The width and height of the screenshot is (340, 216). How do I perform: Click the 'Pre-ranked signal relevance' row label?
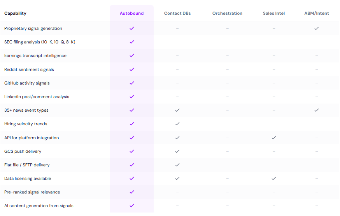(32, 192)
